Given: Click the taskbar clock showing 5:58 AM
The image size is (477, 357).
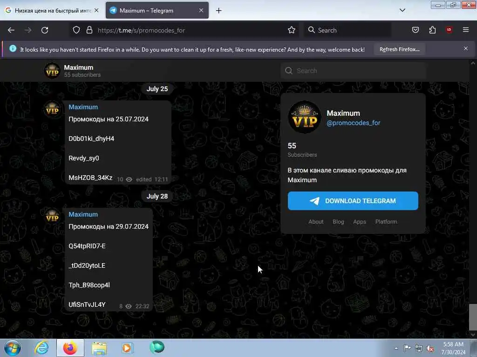Looking at the screenshot, I should (x=453, y=348).
